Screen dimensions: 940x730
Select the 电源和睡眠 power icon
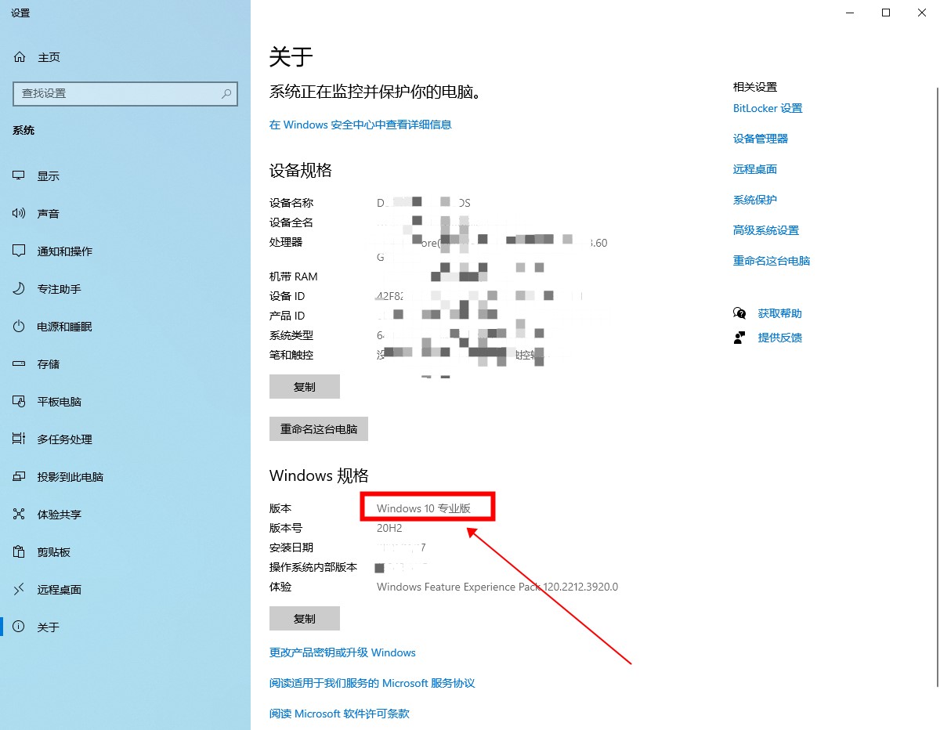click(x=20, y=327)
